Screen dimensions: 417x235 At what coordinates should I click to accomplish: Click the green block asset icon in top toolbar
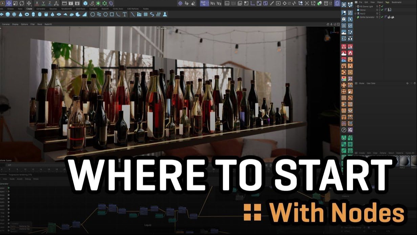320,3
